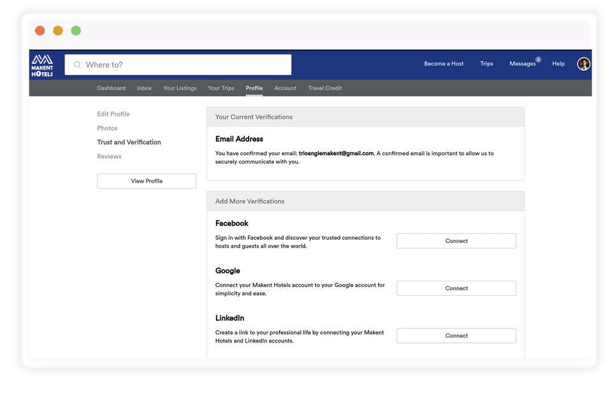Click the search magnifier icon
The image size is (612, 398).
[x=77, y=65]
